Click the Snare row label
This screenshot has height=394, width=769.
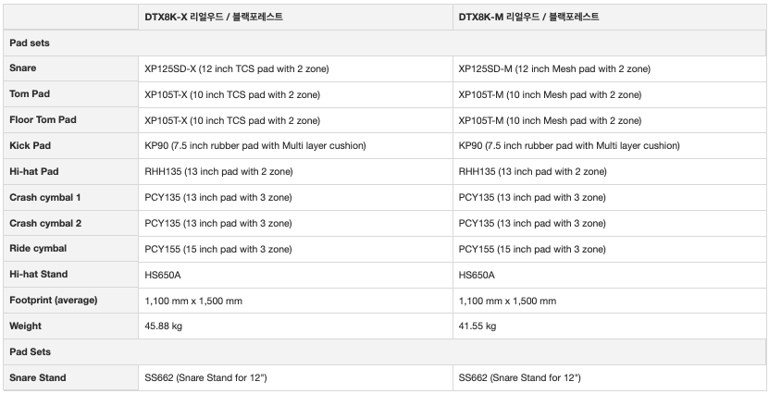tap(23, 68)
